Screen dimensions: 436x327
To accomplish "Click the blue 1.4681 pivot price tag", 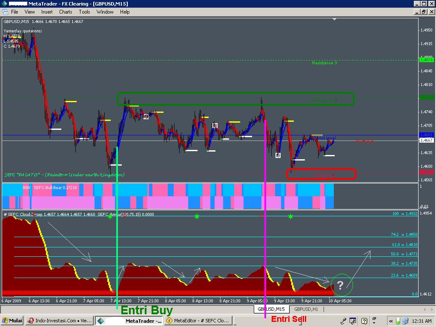I will click(x=426, y=135).
